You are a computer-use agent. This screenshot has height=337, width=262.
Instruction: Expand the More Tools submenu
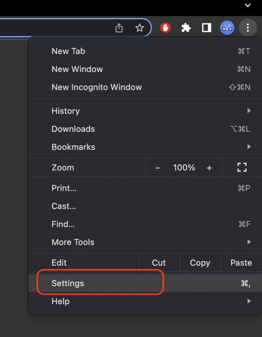click(x=73, y=242)
